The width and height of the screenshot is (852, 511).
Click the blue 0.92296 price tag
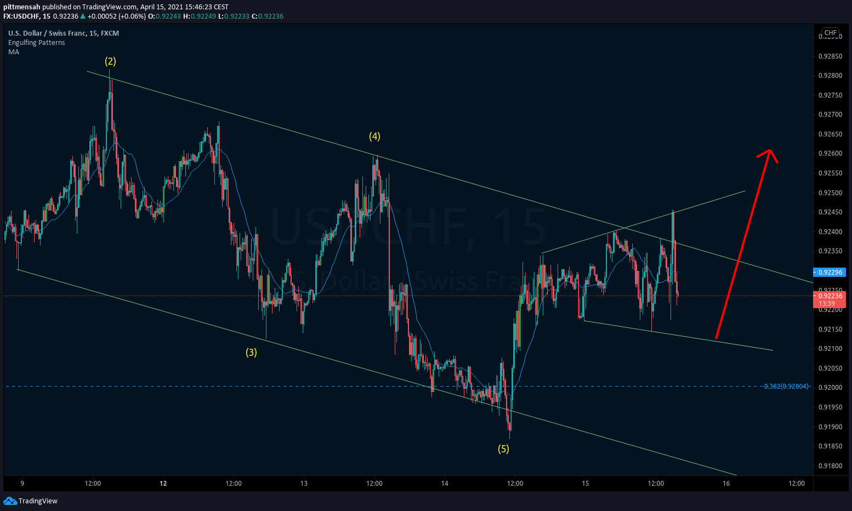830,272
